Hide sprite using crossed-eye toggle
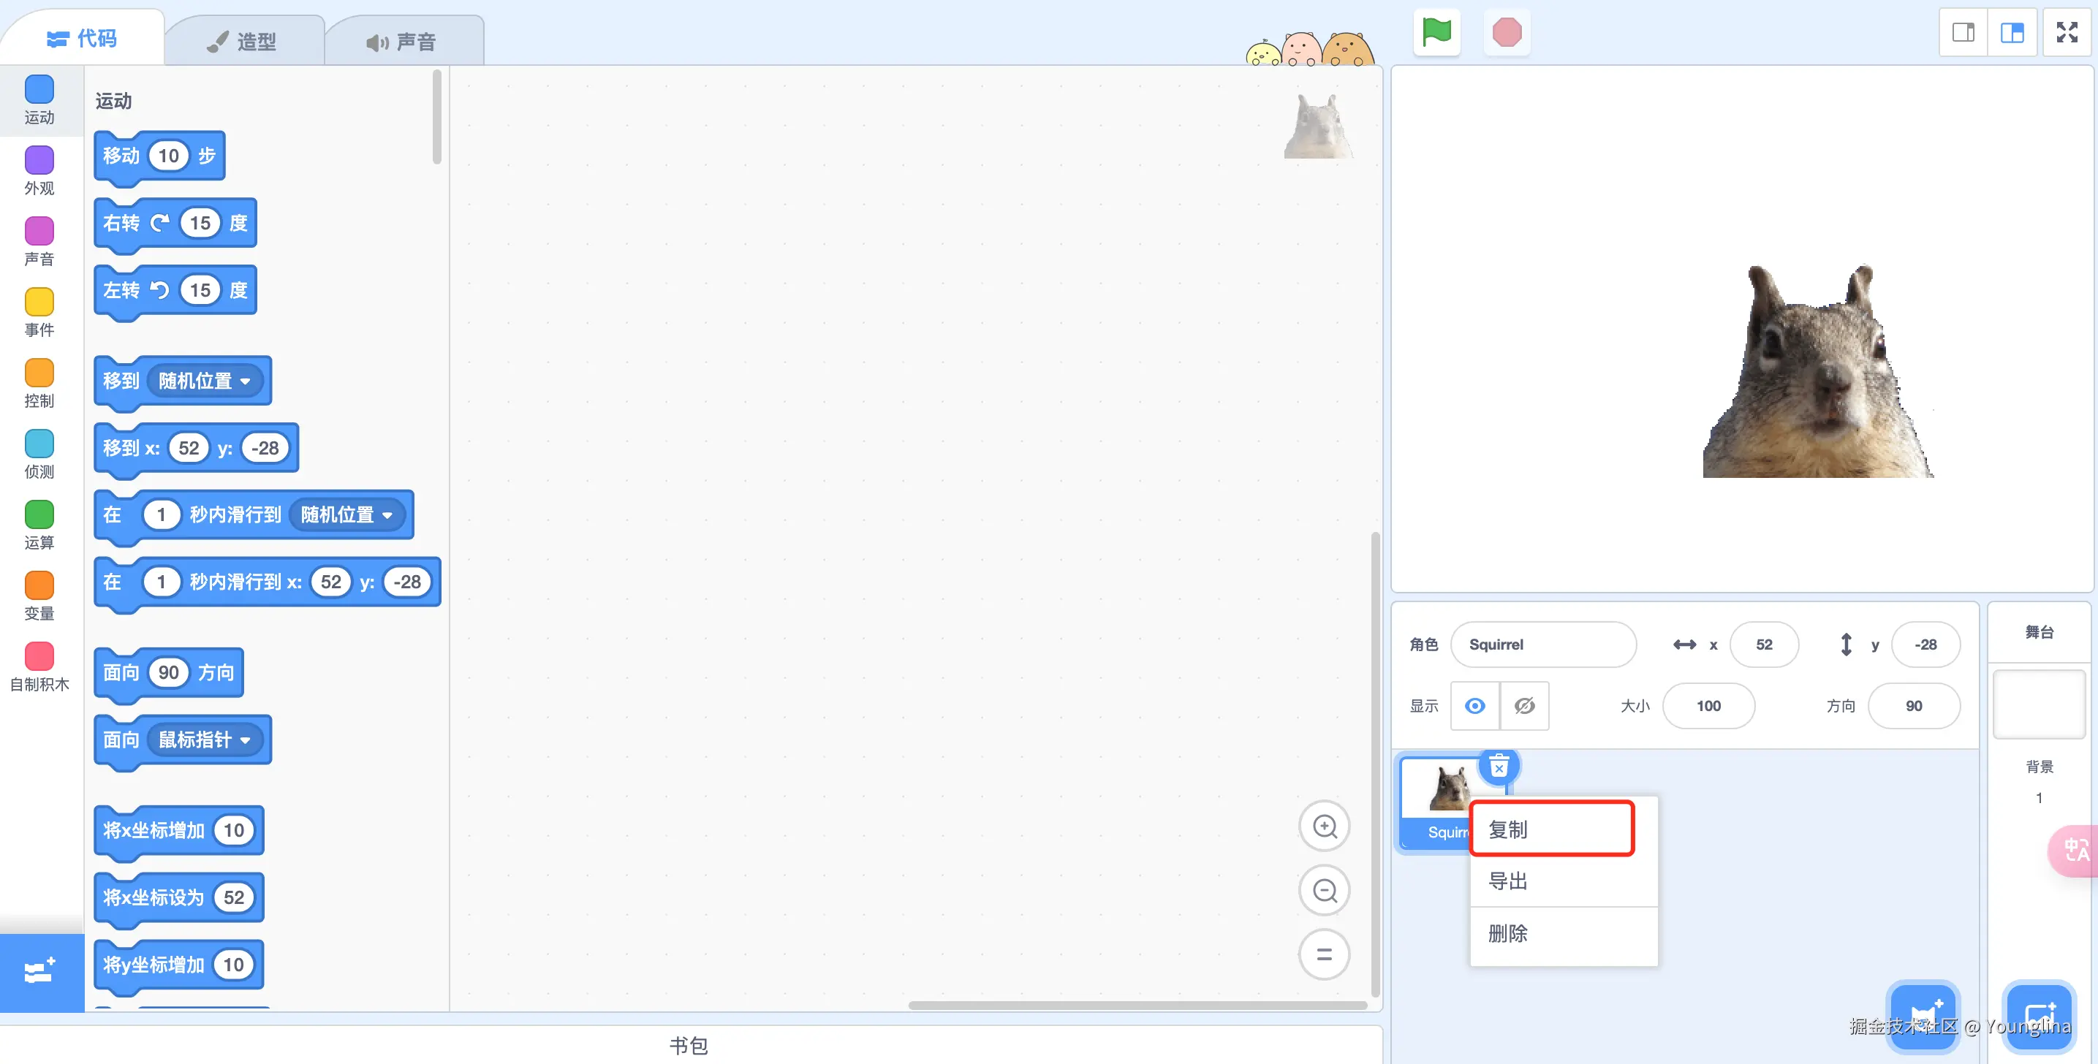 tap(1524, 706)
